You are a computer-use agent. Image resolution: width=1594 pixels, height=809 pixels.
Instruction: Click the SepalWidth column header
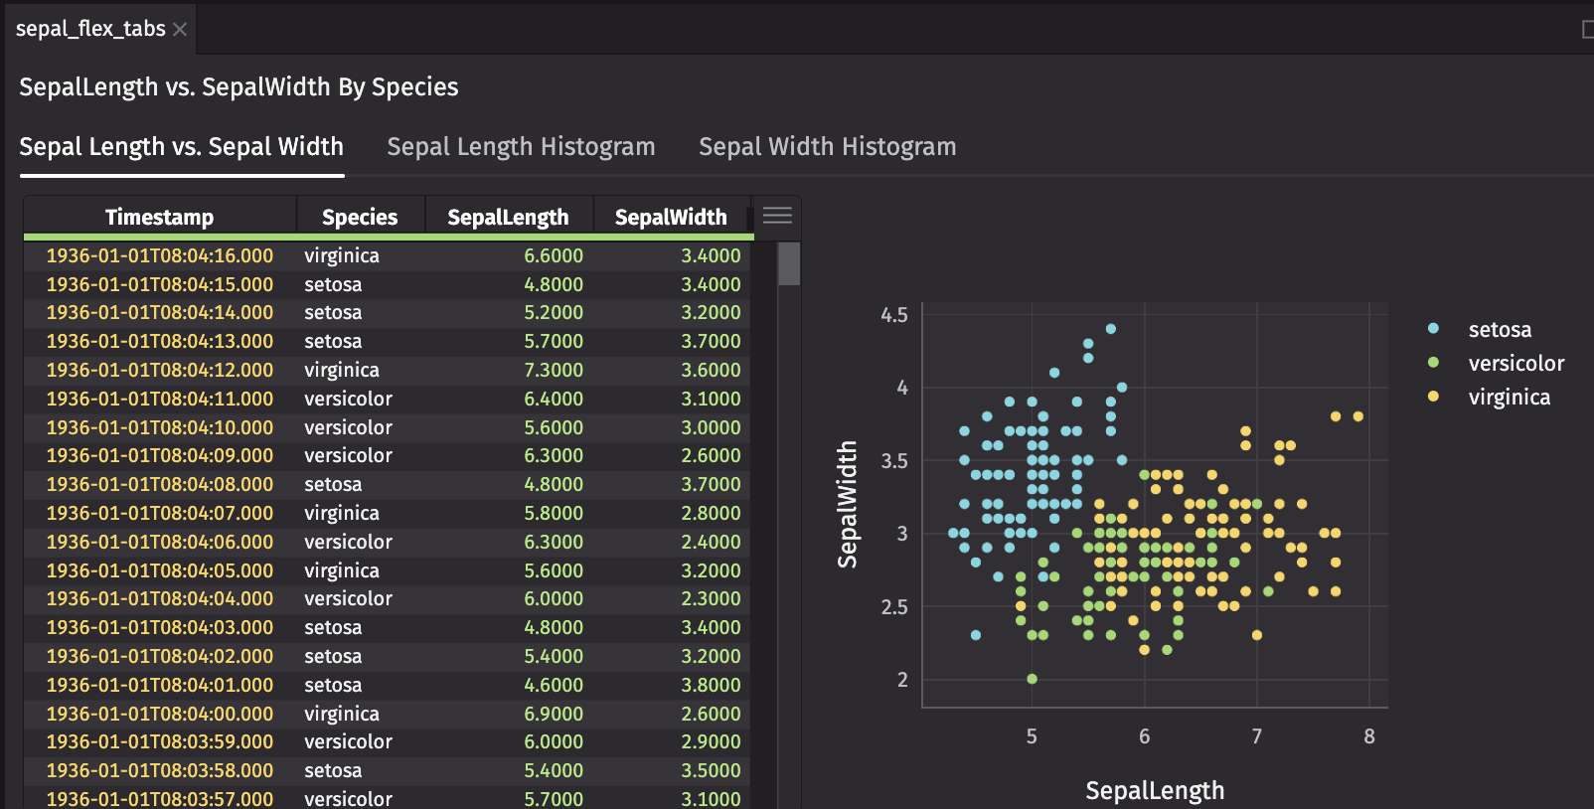pos(671,217)
